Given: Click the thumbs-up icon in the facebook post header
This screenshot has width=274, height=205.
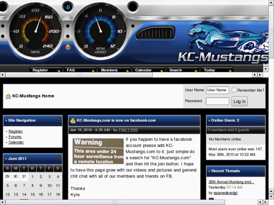Looking at the screenshot, I should tap(73, 121).
